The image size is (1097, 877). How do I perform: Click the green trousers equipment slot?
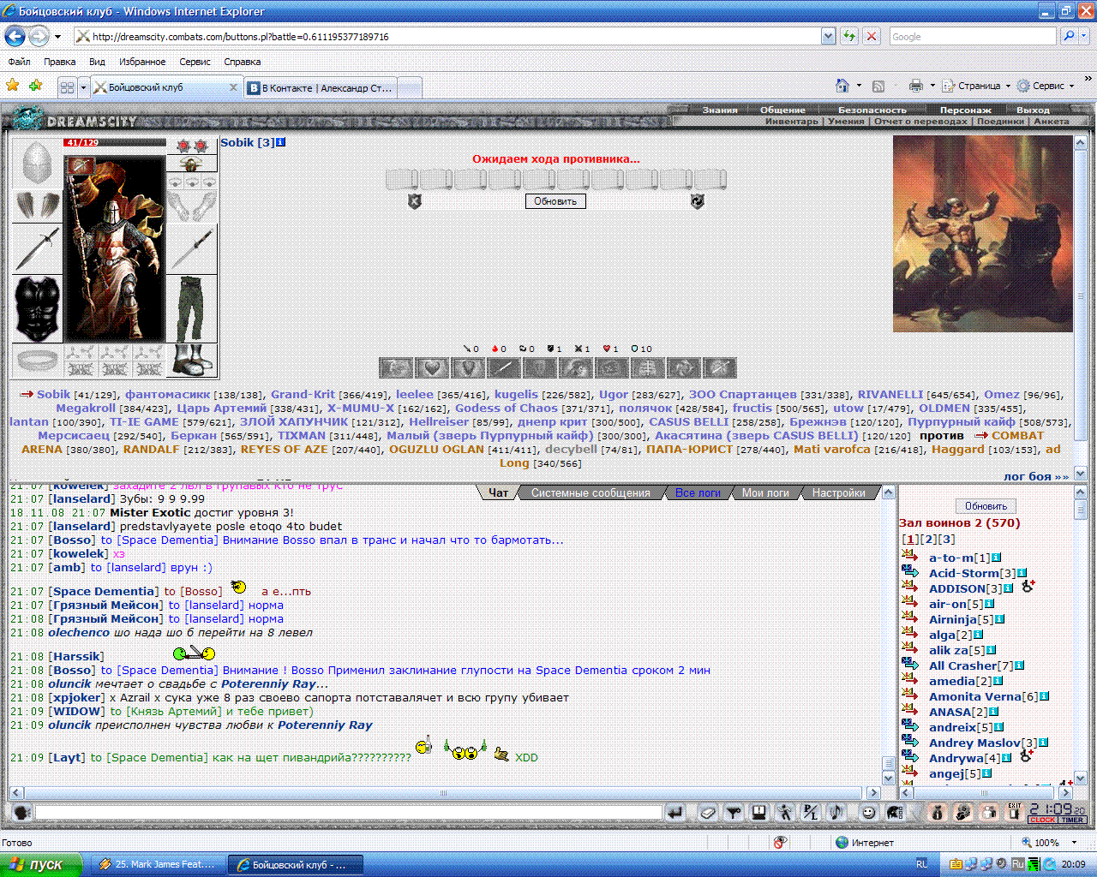192,309
